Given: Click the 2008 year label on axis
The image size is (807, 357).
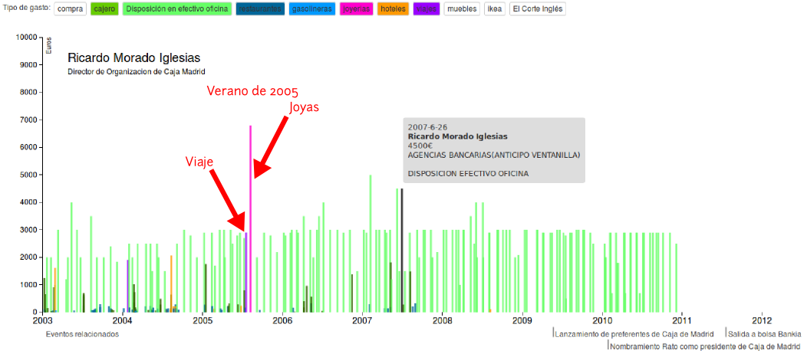Looking at the screenshot, I should click(443, 320).
